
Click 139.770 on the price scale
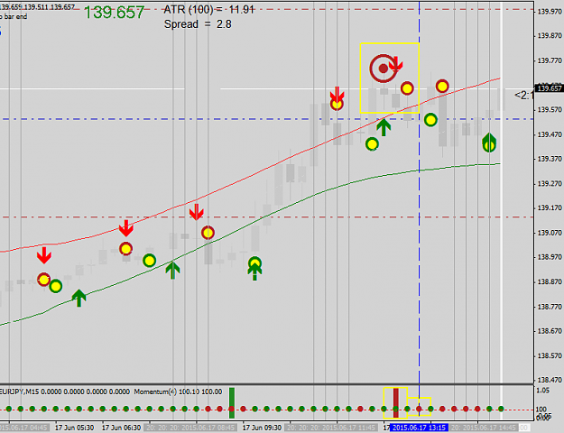click(x=550, y=60)
